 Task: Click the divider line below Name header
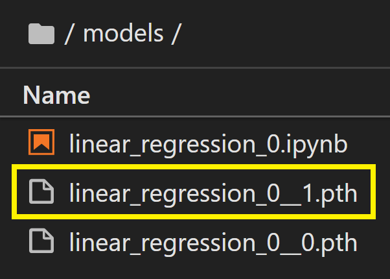pyautogui.click(x=195, y=116)
